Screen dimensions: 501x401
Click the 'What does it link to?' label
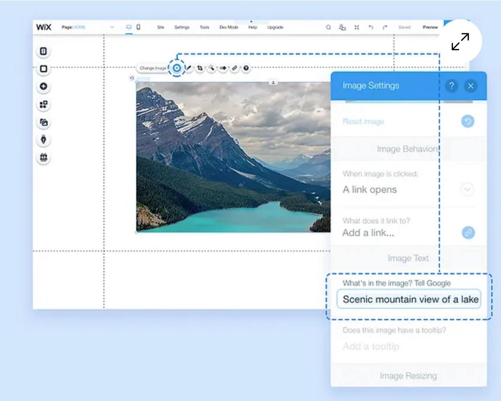(x=376, y=221)
